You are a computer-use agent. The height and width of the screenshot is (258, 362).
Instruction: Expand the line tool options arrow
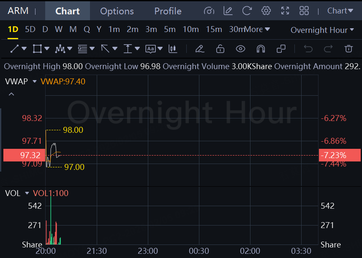click(24, 48)
